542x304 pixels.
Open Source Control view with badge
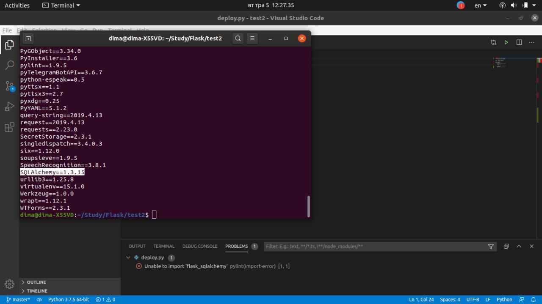9,86
